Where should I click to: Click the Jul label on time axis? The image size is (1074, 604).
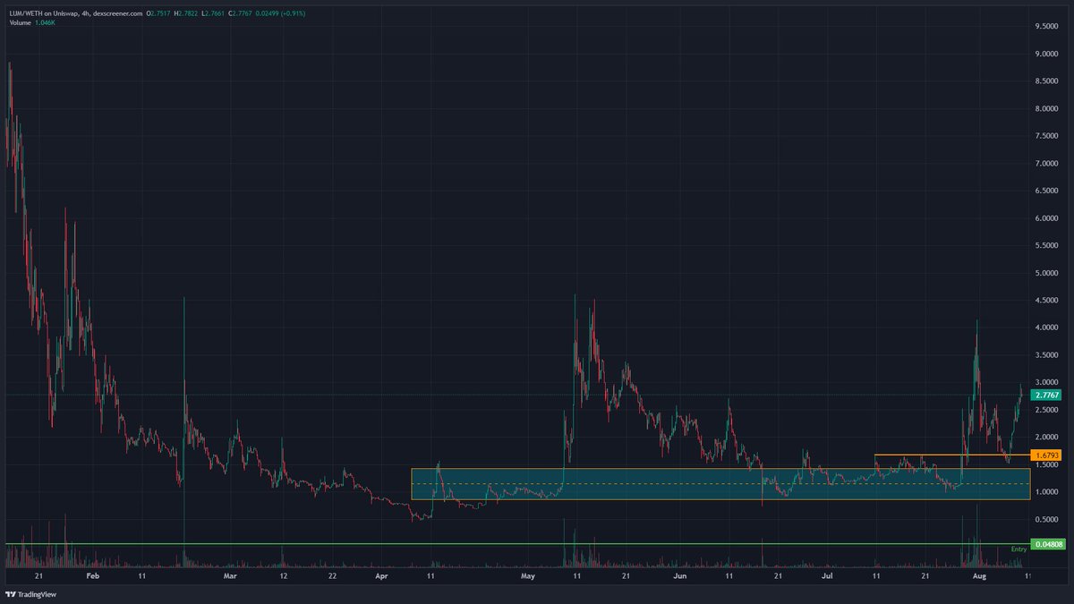(x=828, y=577)
